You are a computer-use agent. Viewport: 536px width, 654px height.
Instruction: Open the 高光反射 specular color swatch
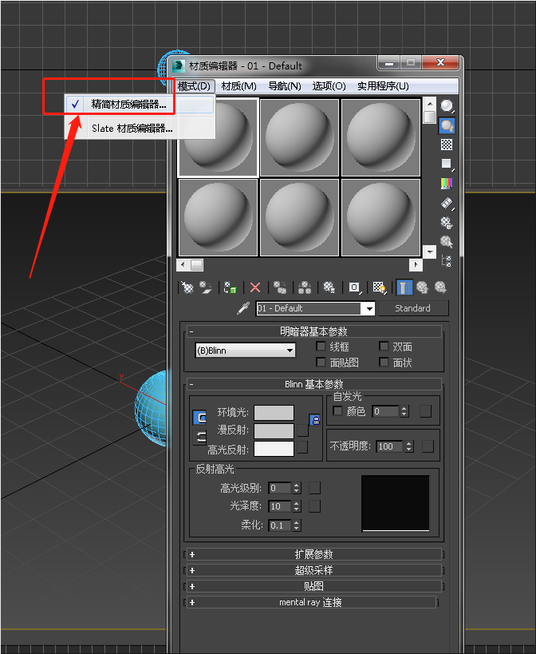coord(274,449)
